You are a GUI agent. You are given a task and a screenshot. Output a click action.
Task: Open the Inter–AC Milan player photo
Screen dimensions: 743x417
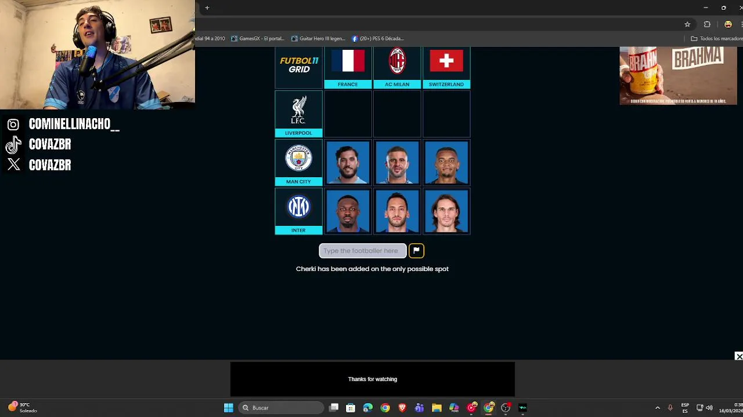[x=397, y=211]
